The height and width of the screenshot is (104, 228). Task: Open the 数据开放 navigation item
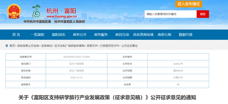(186, 34)
